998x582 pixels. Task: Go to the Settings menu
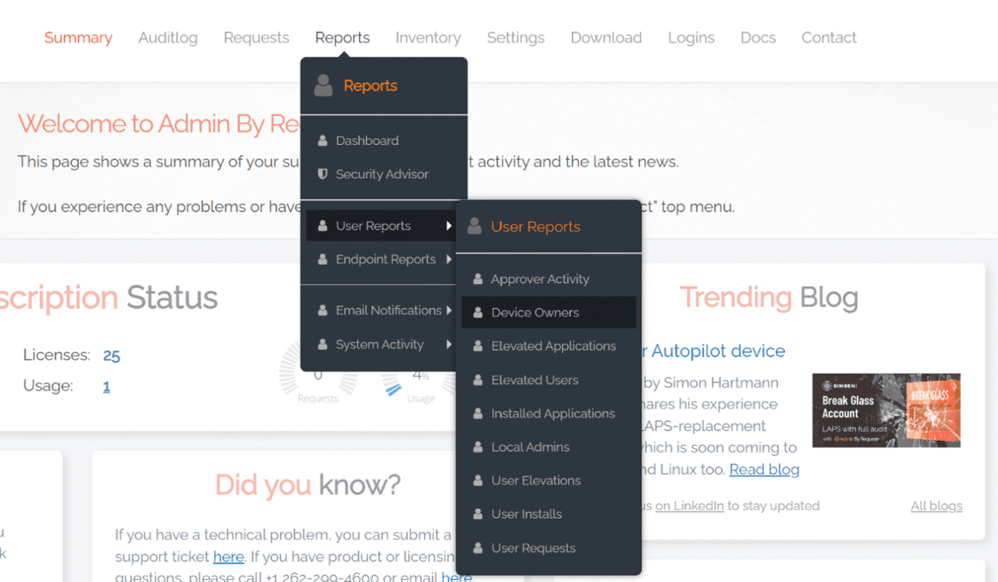[x=516, y=38]
